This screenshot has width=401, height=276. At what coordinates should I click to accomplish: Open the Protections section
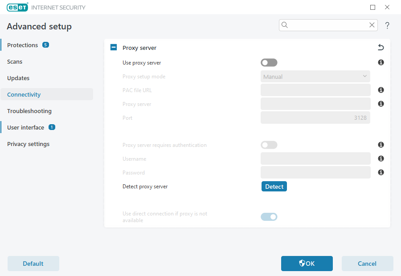(23, 45)
